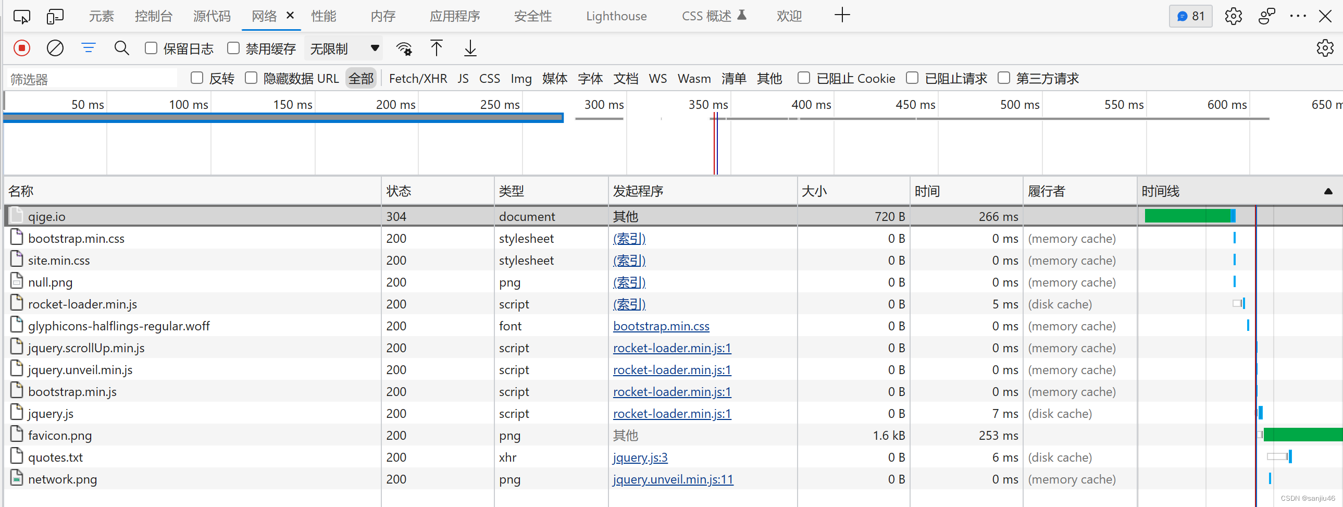Click the favicon.png green waterfall bar
The image size is (1343, 507).
click(1303, 434)
